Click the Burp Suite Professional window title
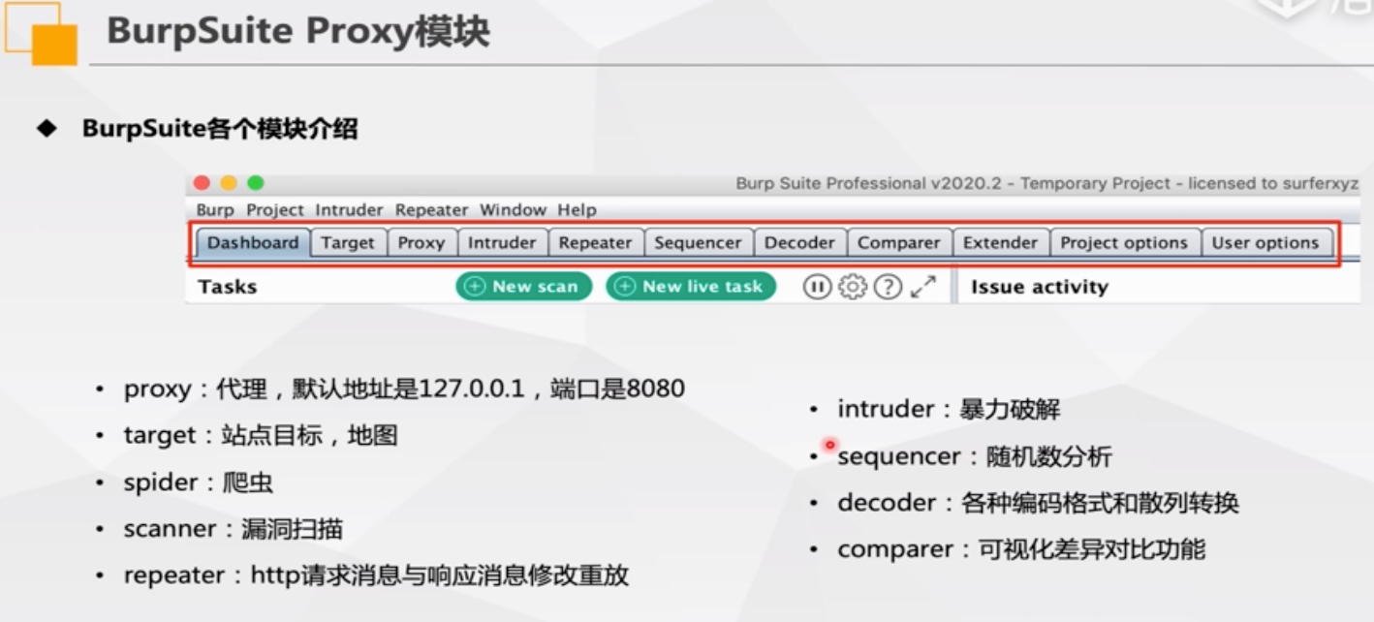 [1046, 183]
